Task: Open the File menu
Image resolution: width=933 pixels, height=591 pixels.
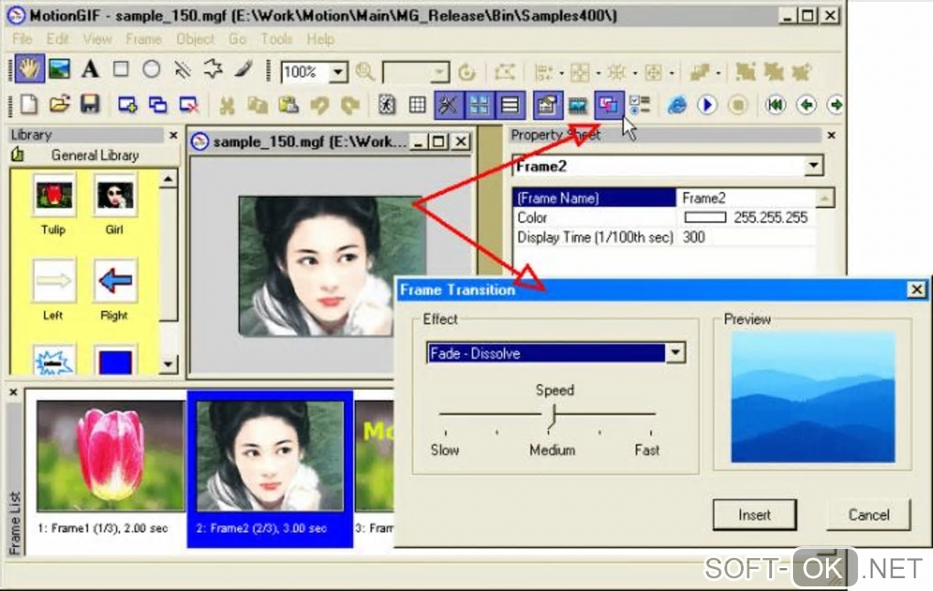Action: [x=22, y=39]
